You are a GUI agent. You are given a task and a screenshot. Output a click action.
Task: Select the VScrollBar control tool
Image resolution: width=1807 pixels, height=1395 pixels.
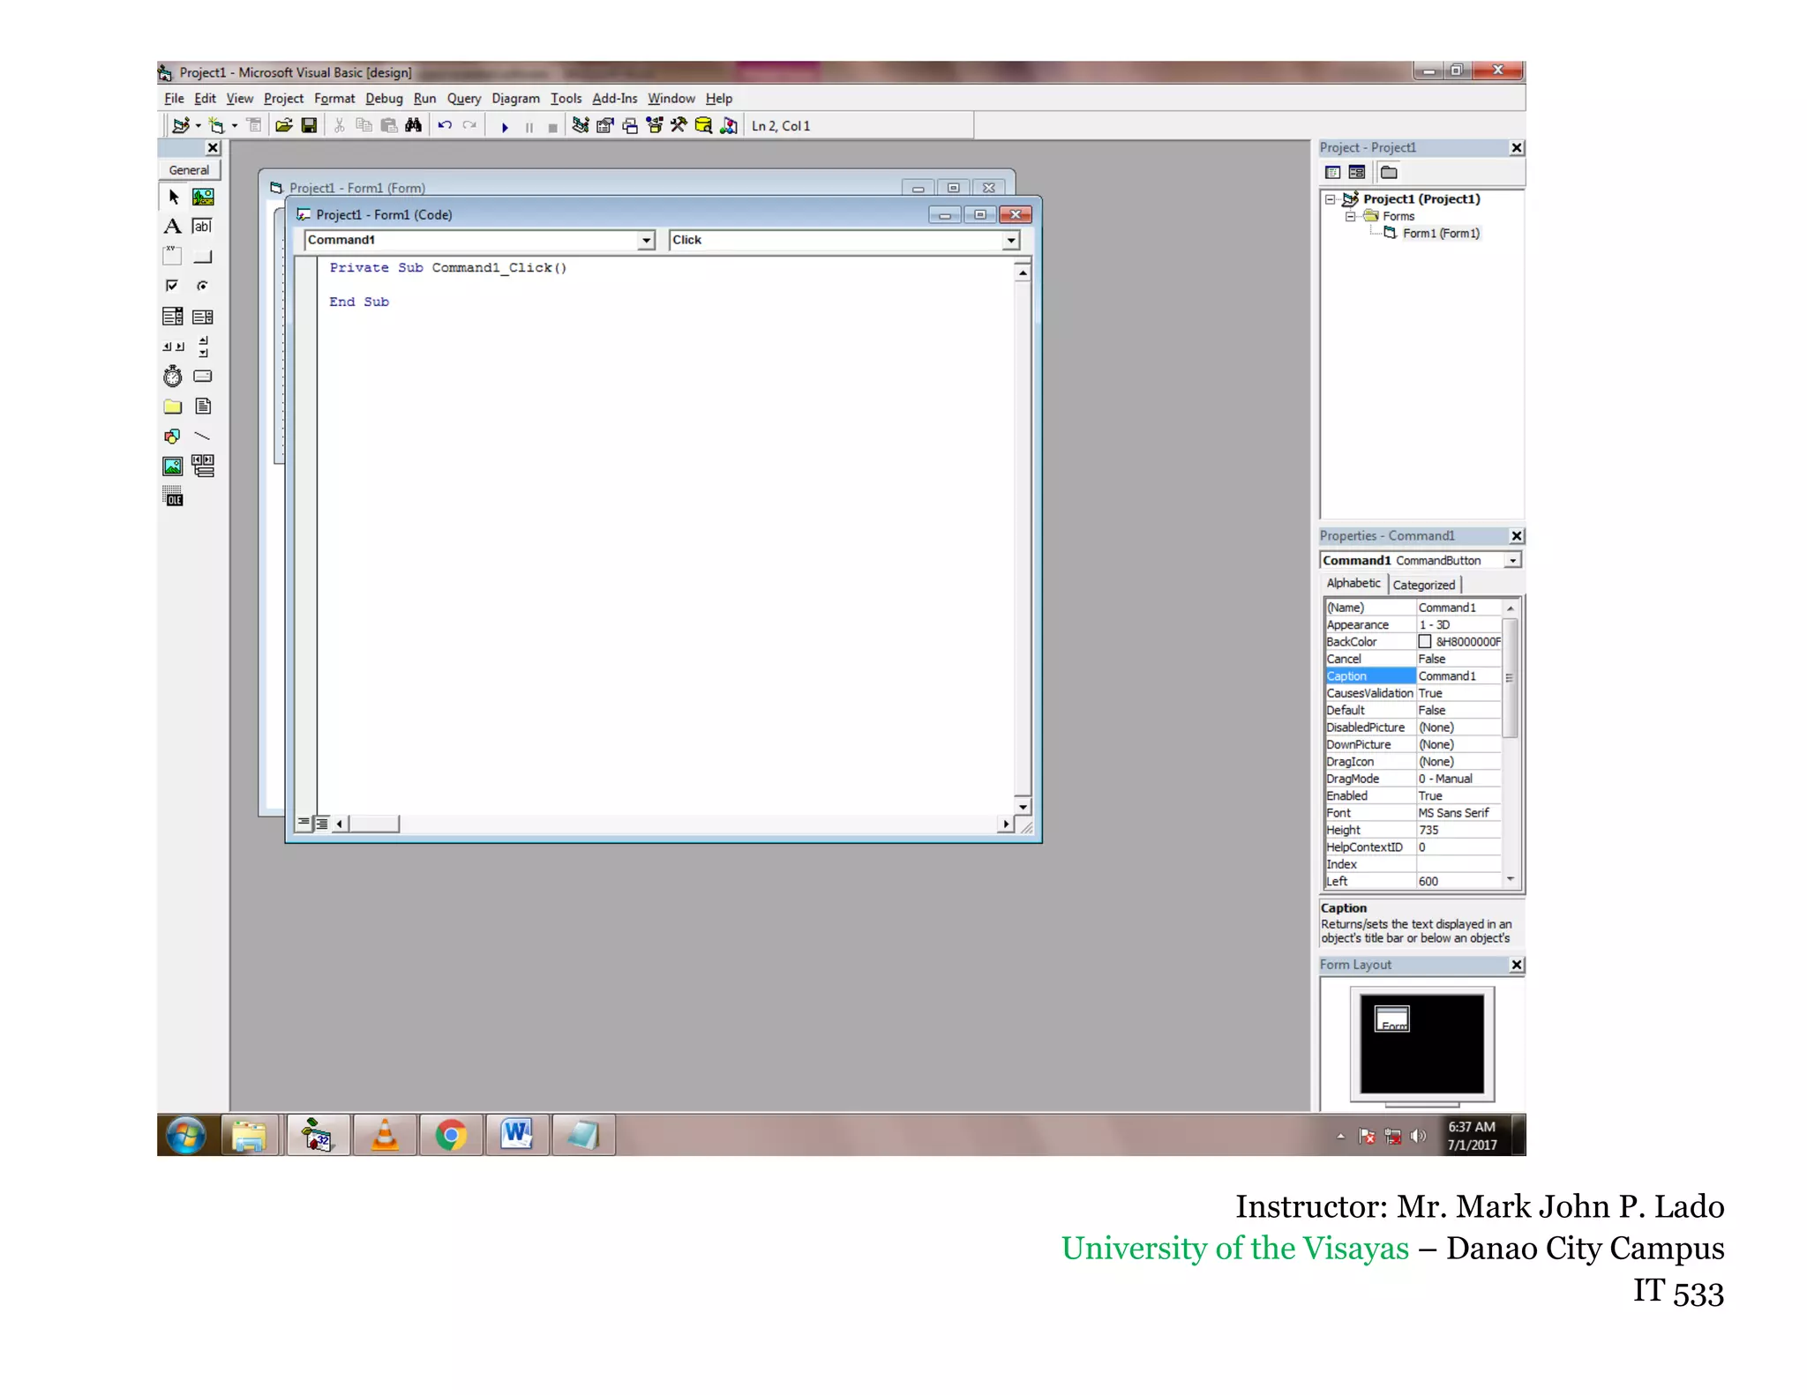(x=203, y=347)
